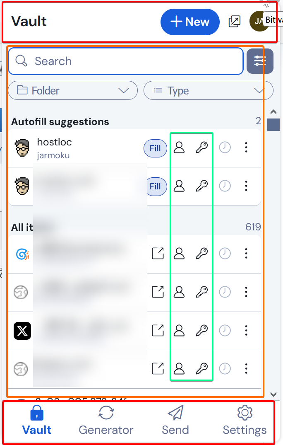Screen dimensions: 283x445
Task: Launch website of the X item
Action: coord(158,330)
